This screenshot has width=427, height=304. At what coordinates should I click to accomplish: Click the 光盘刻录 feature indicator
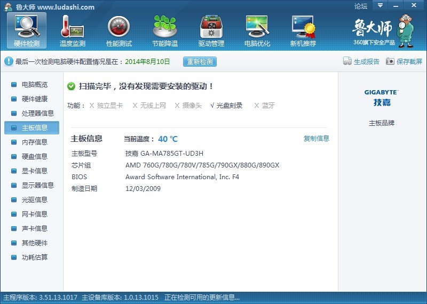(226, 105)
